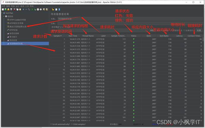Open the Function Helper toolbar icon
The height and width of the screenshot is (128, 205).
56,9
